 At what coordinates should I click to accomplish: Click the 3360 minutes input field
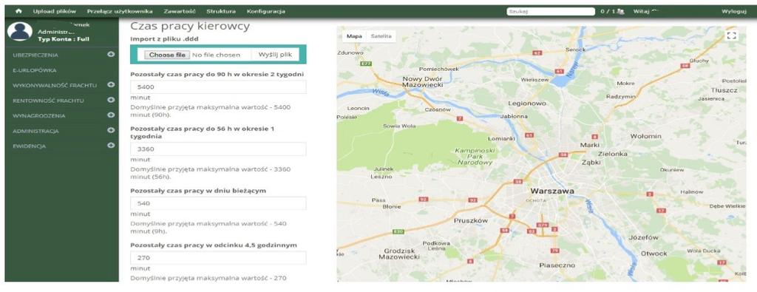tap(218, 149)
